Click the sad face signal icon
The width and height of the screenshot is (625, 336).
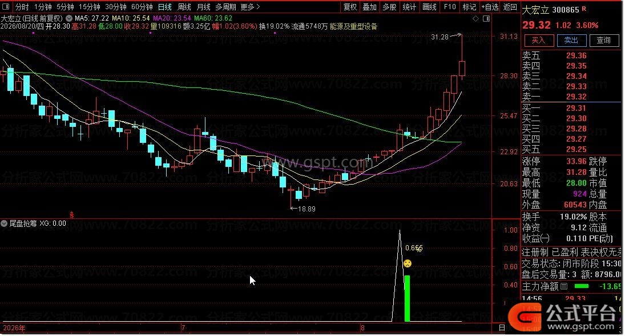[408, 263]
